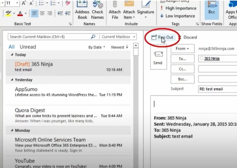
Task: Open the Draft 365 Ninja email
Action: tap(68, 67)
